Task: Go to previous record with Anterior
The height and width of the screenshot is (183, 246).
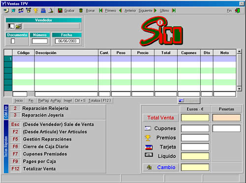Action: click(x=127, y=10)
